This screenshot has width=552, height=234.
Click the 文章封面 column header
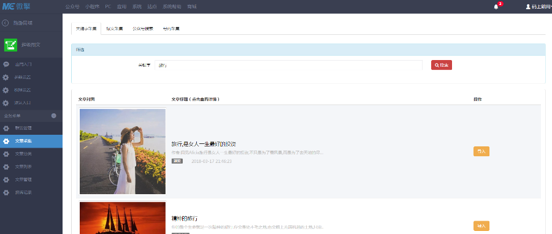pyautogui.click(x=86, y=99)
